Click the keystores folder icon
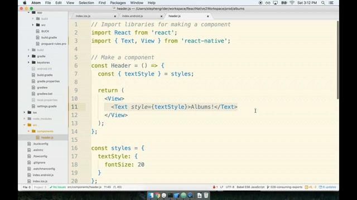The height and width of the screenshot is (200, 357). pos(33,62)
